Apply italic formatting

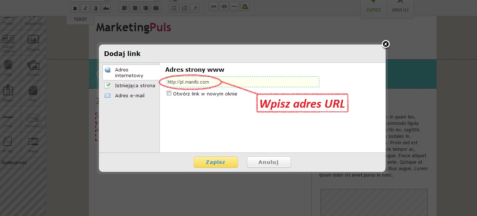85,8
